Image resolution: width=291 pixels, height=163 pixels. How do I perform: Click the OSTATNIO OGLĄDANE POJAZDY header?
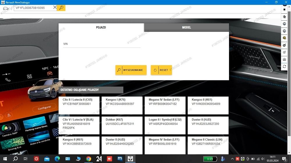tap(91, 90)
